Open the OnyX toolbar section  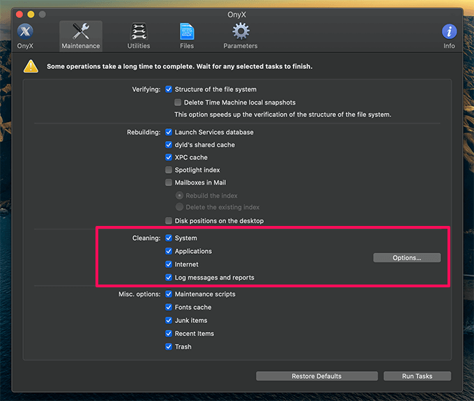[x=25, y=36]
